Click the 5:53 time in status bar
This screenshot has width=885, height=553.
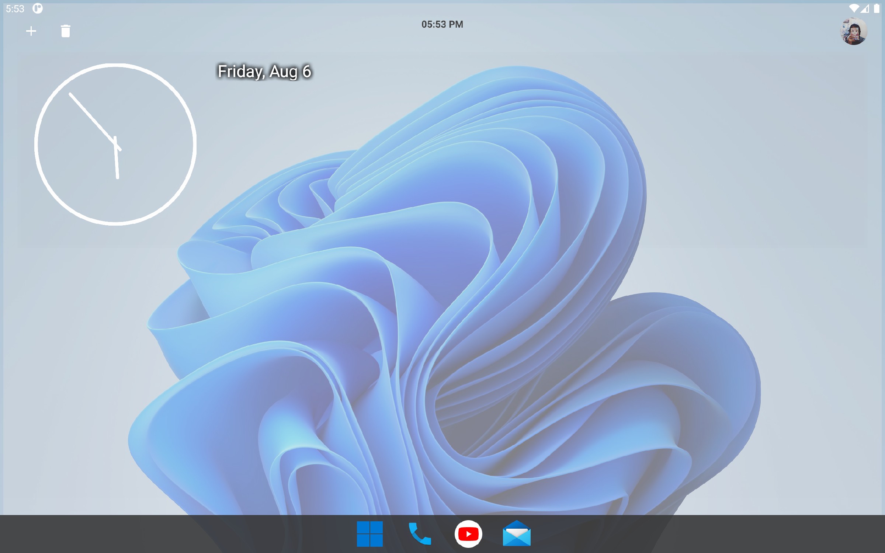[x=15, y=8]
